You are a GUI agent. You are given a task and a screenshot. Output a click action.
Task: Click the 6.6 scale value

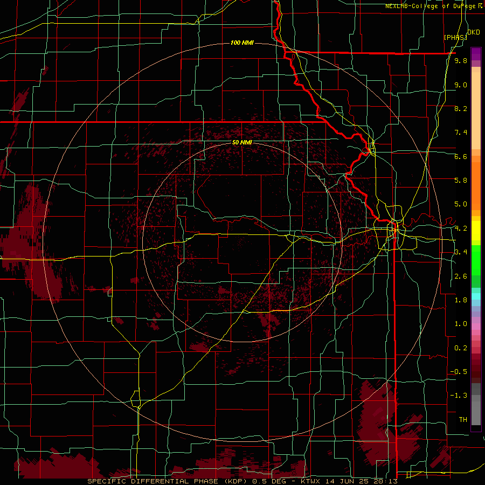(461, 156)
